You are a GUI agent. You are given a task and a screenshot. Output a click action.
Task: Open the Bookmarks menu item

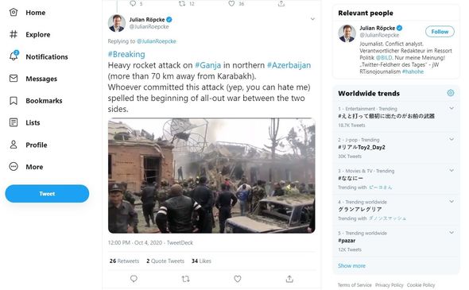36,101
